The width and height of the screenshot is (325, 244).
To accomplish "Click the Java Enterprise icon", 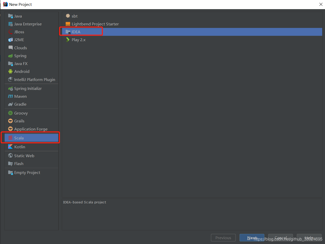I will [10, 24].
